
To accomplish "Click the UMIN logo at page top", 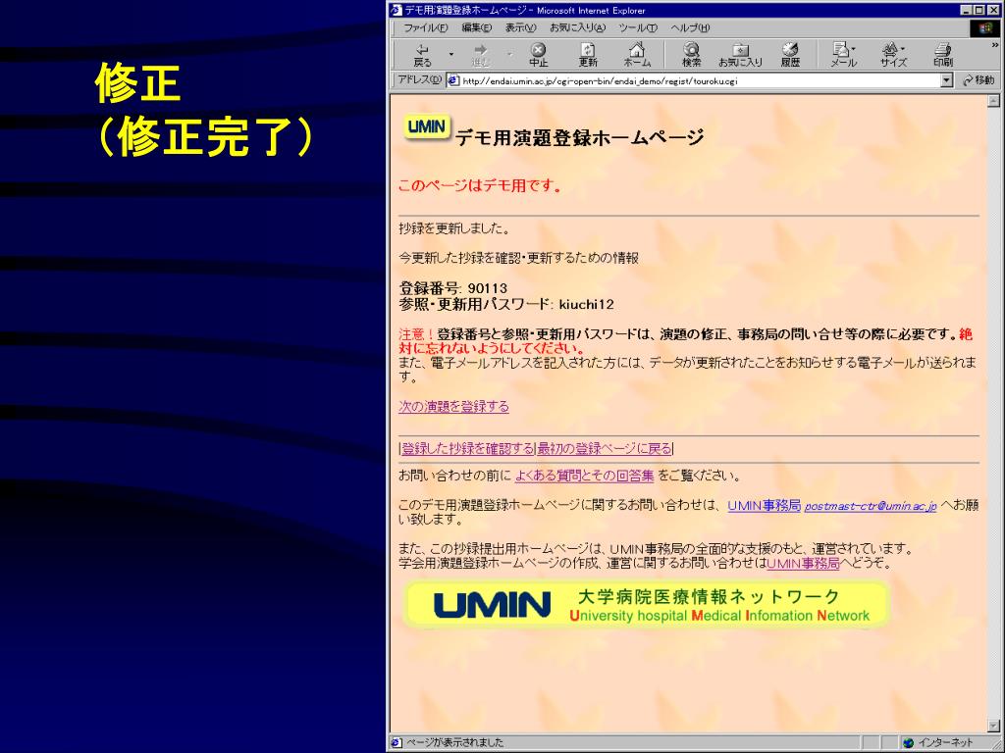I will [427, 126].
